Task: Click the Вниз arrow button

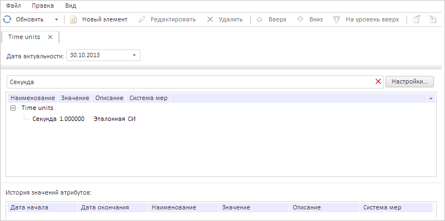Action: pyautogui.click(x=309, y=19)
